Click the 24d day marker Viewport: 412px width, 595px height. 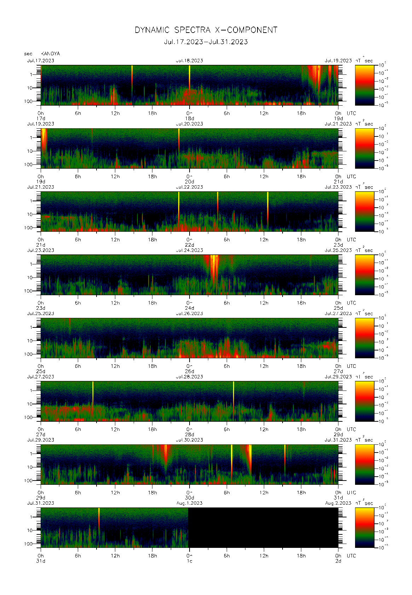click(x=190, y=308)
